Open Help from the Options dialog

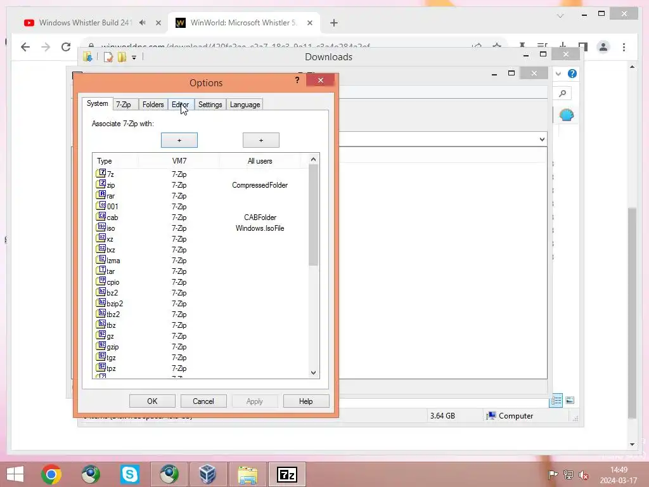(x=306, y=401)
